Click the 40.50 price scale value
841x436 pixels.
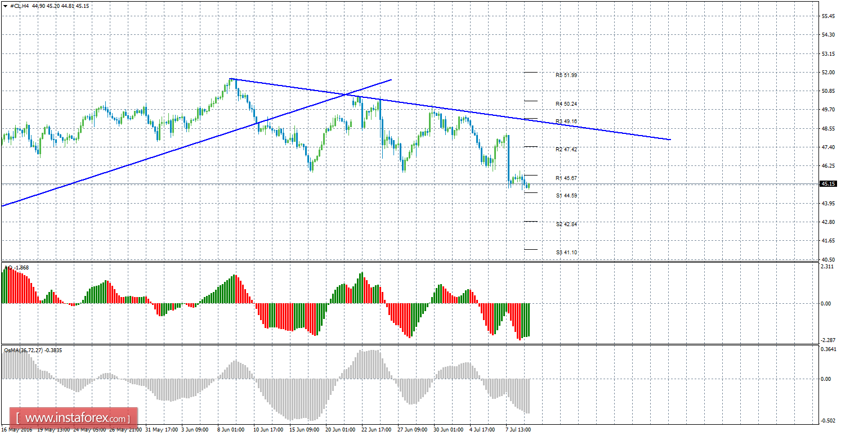[x=828, y=259]
